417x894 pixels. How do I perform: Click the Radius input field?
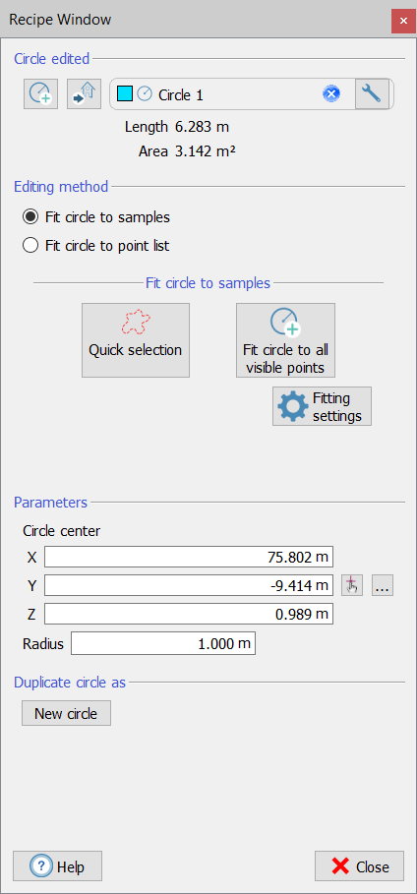pos(163,644)
